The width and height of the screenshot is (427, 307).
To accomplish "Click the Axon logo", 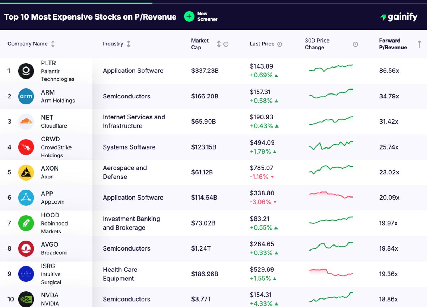I will (x=26, y=172).
